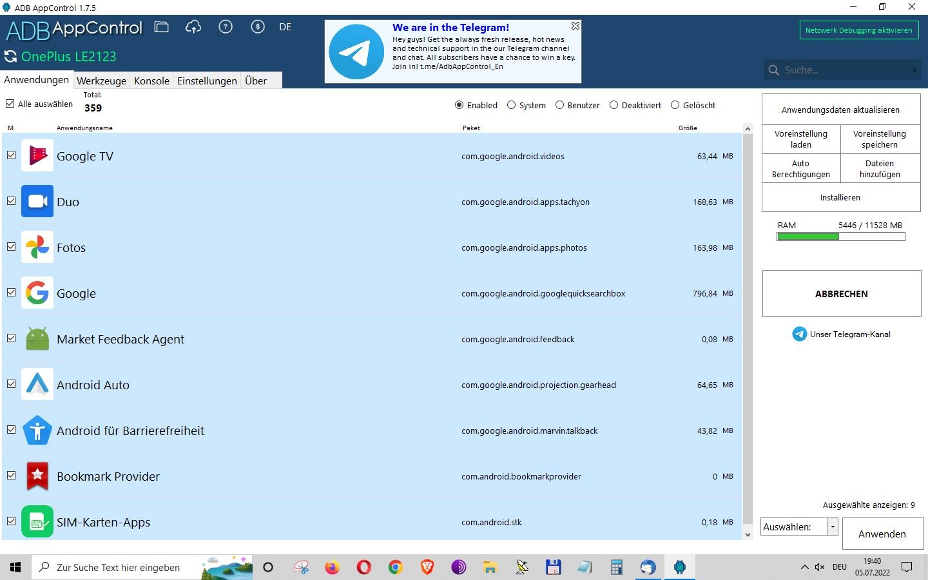This screenshot has width=928, height=580.
Task: Select the Benutzer radio filter
Action: [x=559, y=105]
